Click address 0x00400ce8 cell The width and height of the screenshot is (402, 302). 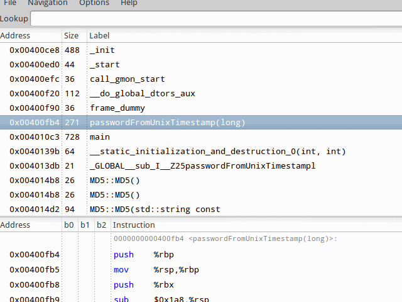(35, 50)
